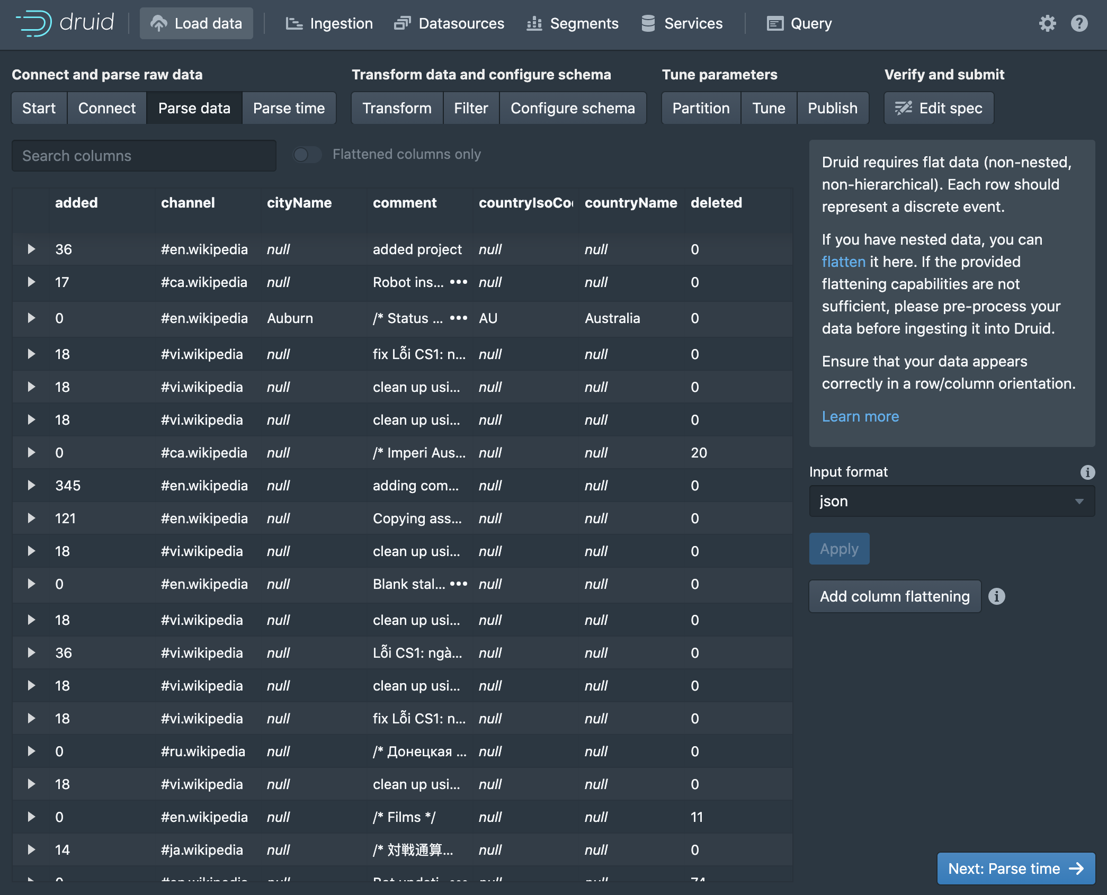This screenshot has width=1107, height=895.
Task: Open the settings gear menu
Action: click(1047, 23)
